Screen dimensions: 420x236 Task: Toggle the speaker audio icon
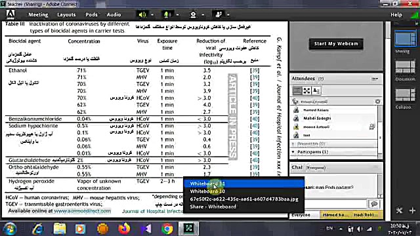pos(142,14)
